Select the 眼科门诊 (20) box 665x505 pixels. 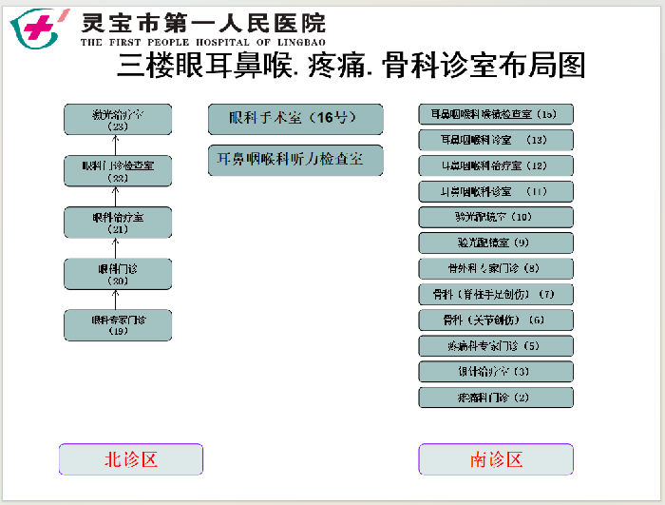click(118, 274)
